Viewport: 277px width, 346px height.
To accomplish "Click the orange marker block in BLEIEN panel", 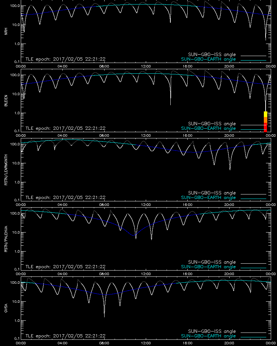I will [266, 120].
